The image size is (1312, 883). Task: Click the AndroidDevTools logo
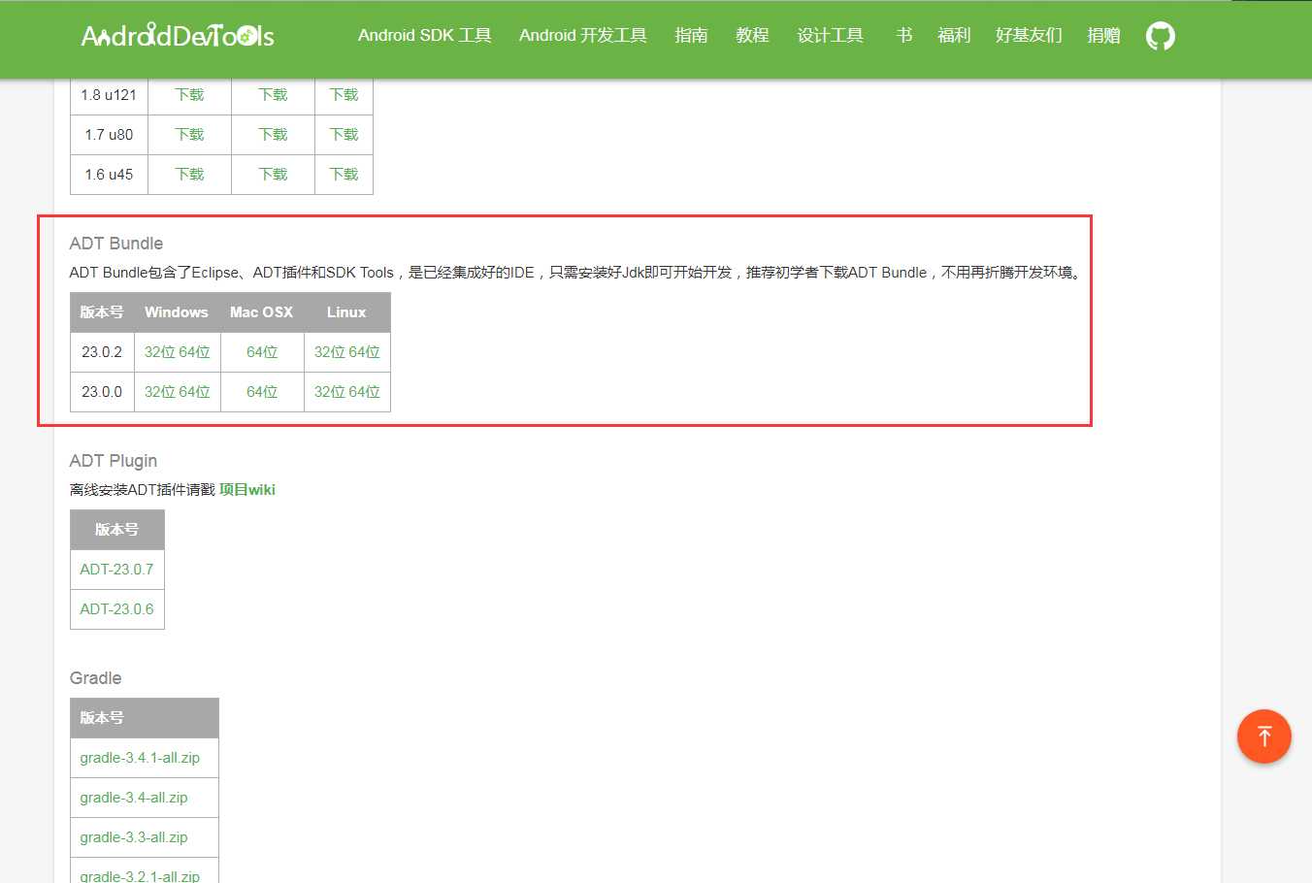click(178, 36)
